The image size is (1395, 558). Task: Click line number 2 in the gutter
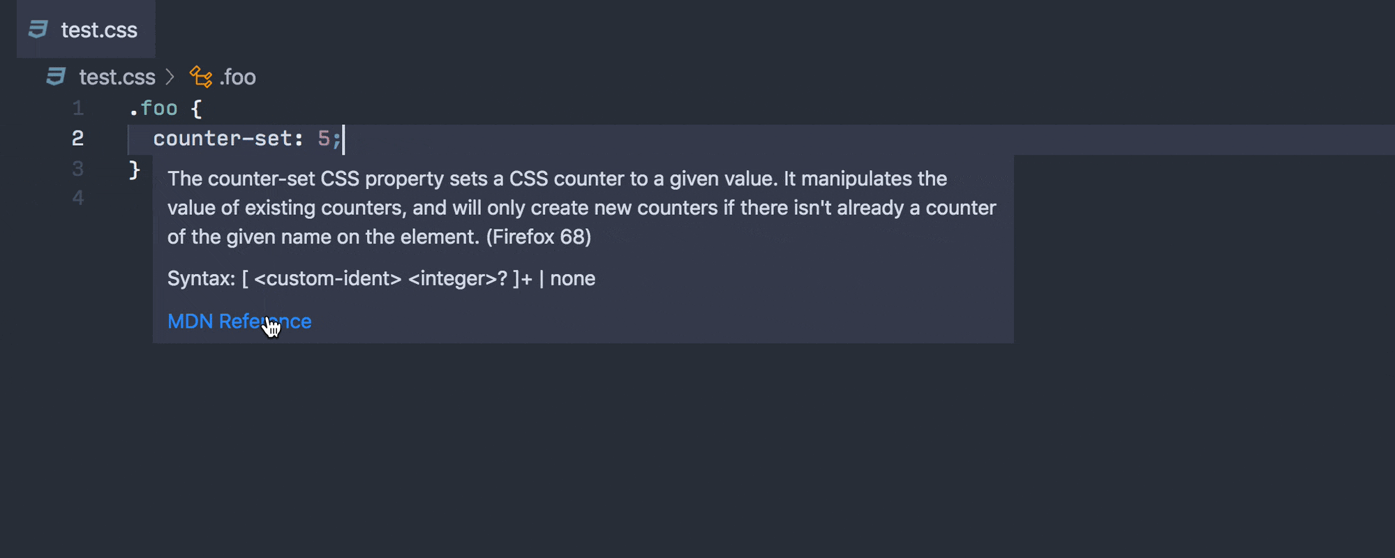(x=78, y=138)
